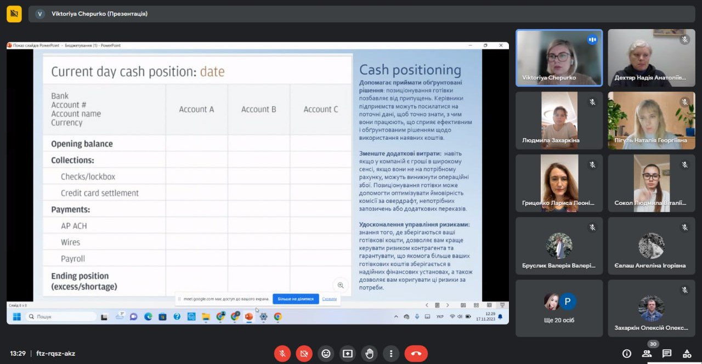
Task: Click the presentation indicator icon at top left
Action: click(14, 14)
